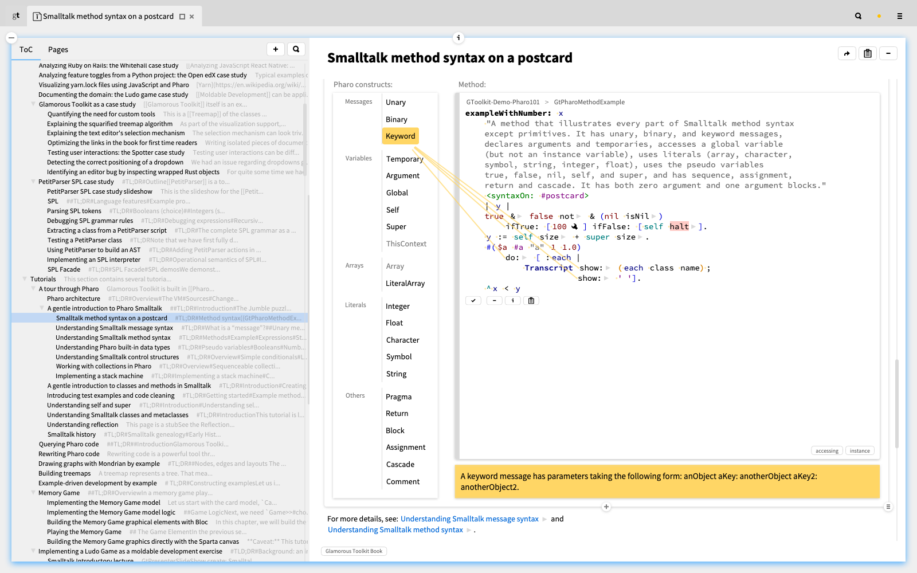Click the circular info handle above the page

(x=458, y=38)
